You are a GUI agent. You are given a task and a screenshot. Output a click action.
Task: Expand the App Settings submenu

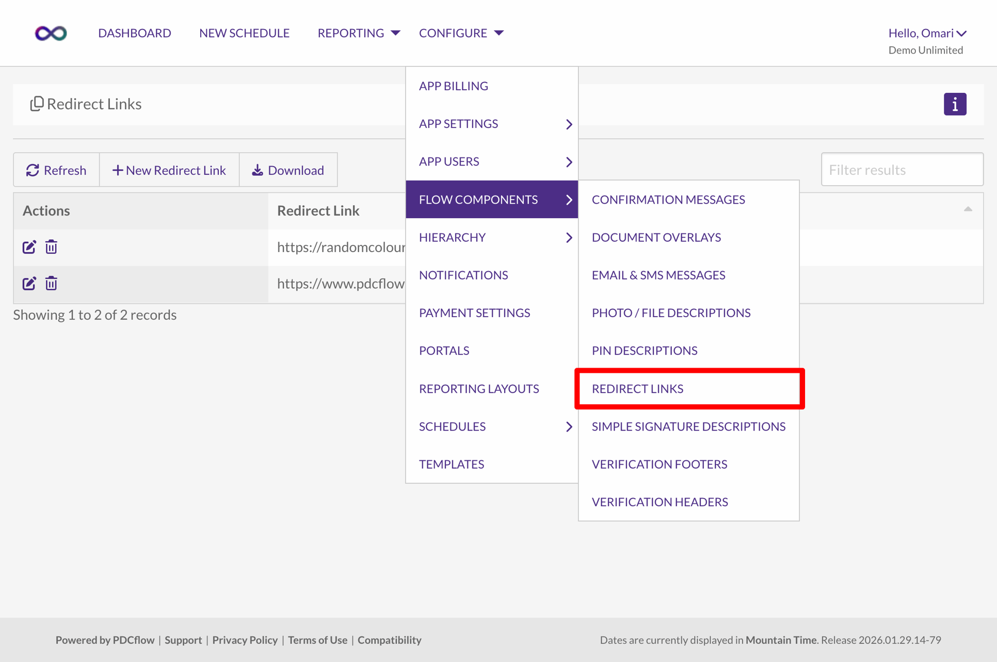point(492,124)
